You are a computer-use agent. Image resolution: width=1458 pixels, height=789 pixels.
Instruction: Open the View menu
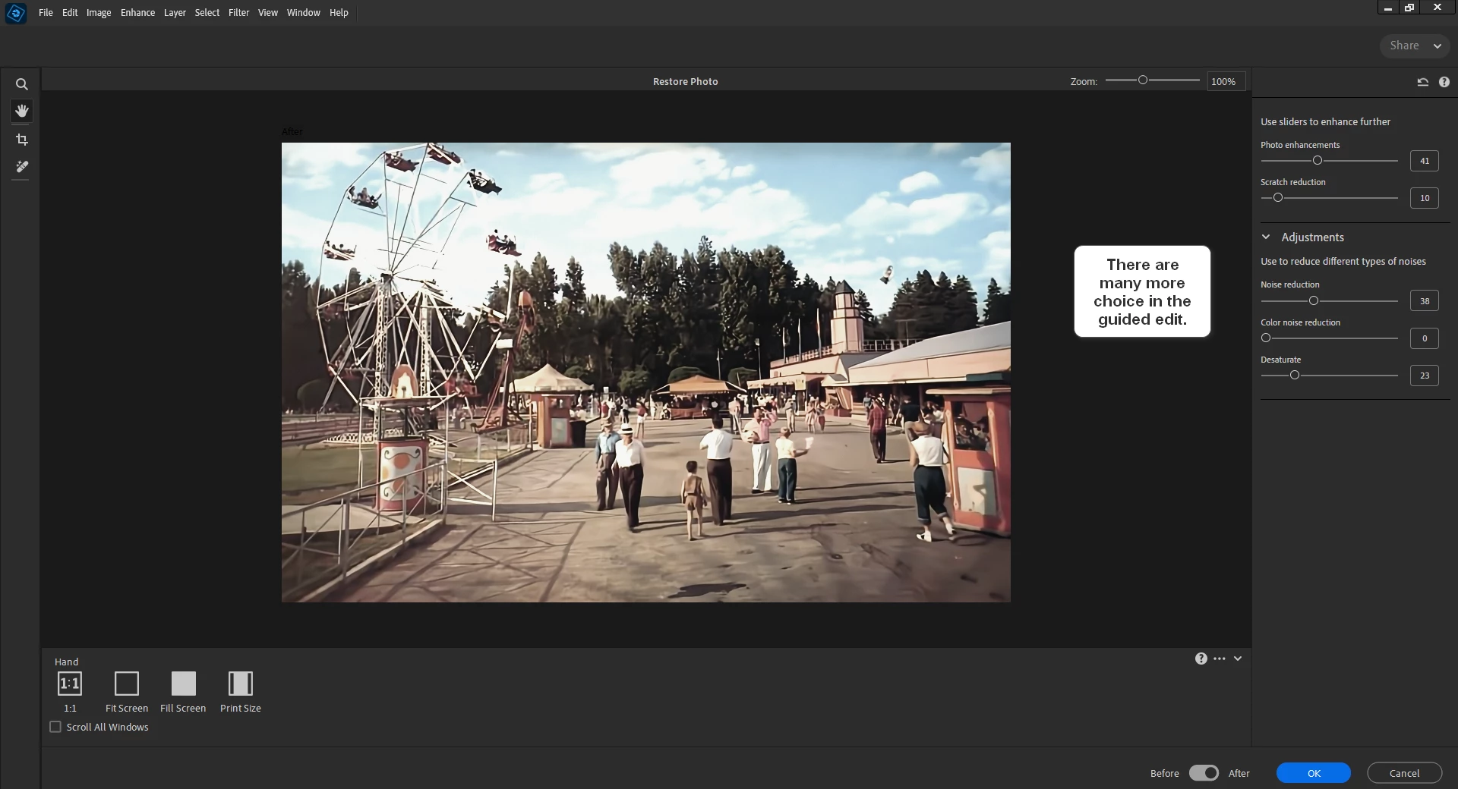click(268, 13)
